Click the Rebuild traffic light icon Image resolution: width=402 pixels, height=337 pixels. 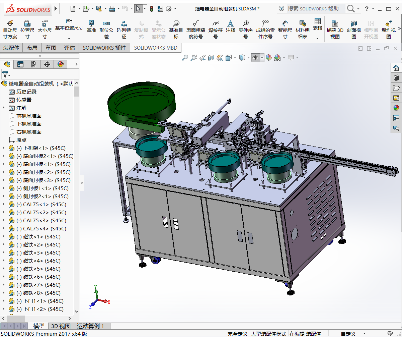(x=151, y=9)
